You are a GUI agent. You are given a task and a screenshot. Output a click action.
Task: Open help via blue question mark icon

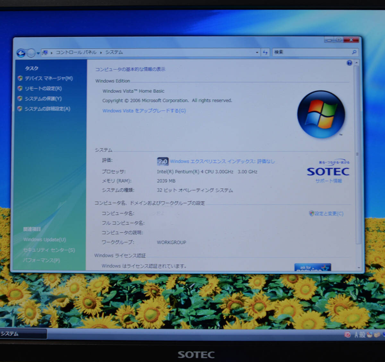[349, 63]
